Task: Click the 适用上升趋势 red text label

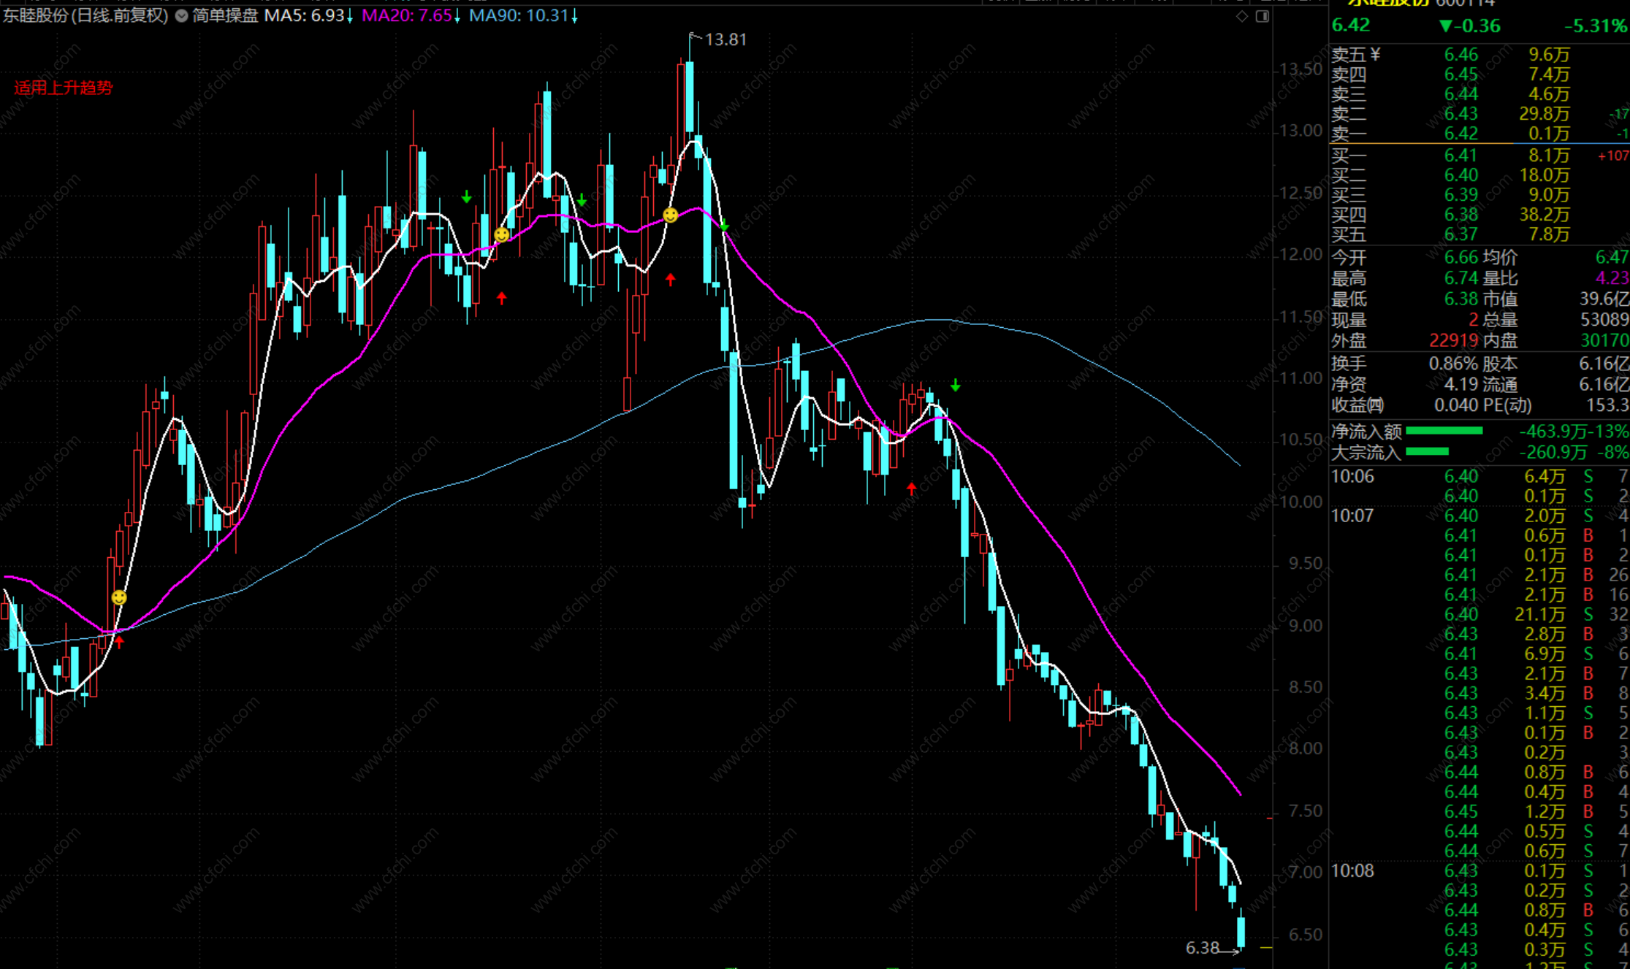Action: pos(64,88)
